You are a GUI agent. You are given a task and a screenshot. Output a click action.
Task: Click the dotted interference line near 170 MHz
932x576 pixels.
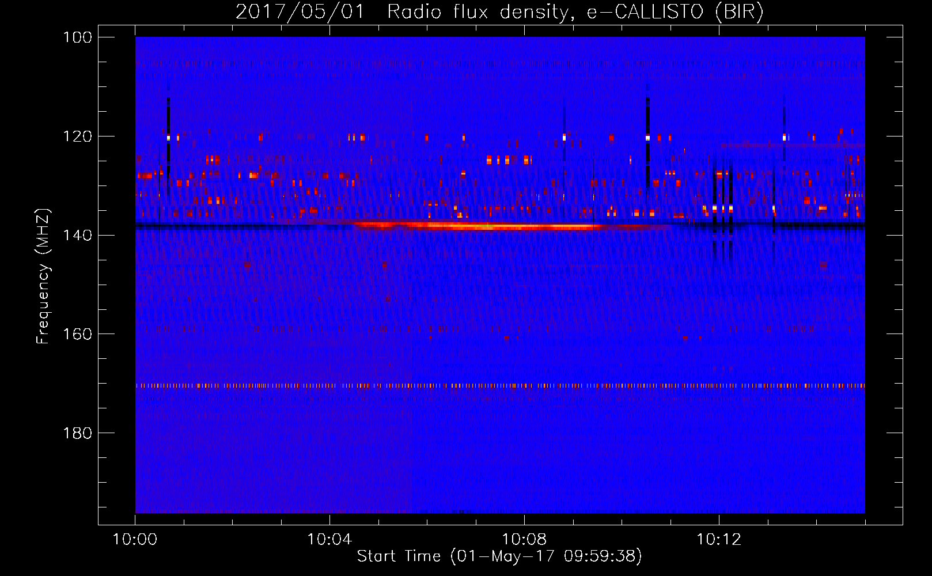[x=500, y=386]
